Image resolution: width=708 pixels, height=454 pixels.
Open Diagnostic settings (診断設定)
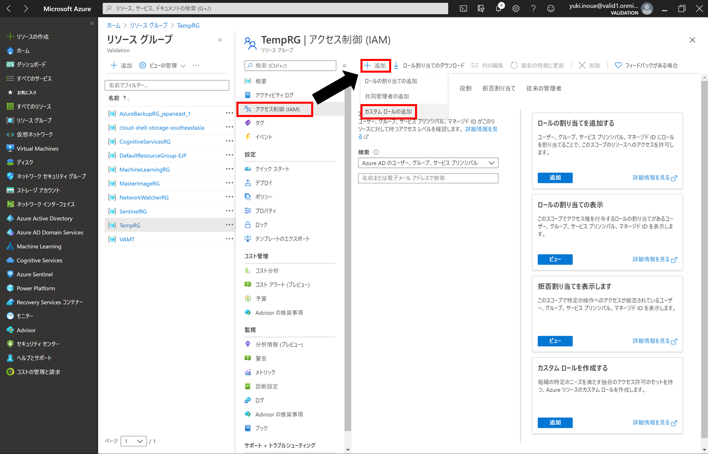(266, 387)
